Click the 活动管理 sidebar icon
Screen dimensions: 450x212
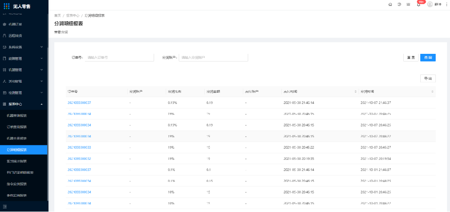point(4,81)
